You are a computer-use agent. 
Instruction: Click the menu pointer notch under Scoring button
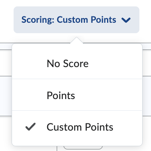(77, 40)
